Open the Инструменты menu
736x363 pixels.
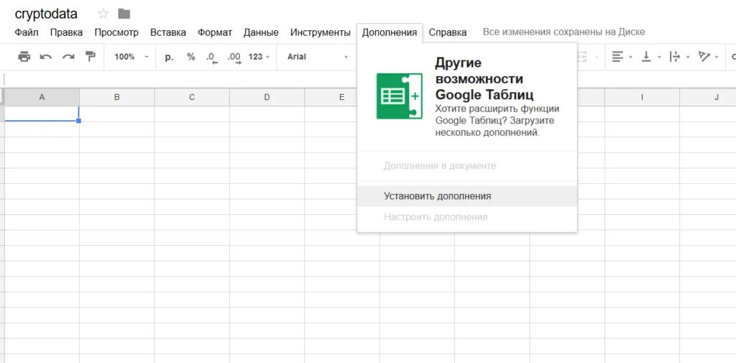click(320, 32)
